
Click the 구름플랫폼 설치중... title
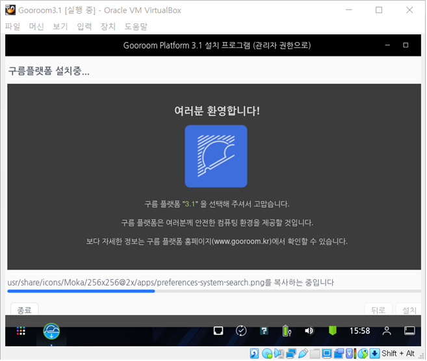point(49,71)
